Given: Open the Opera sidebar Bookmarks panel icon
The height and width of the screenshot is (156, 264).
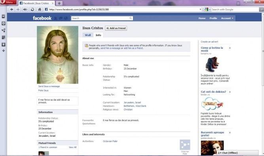Looking at the screenshot, I should coord(4,16).
